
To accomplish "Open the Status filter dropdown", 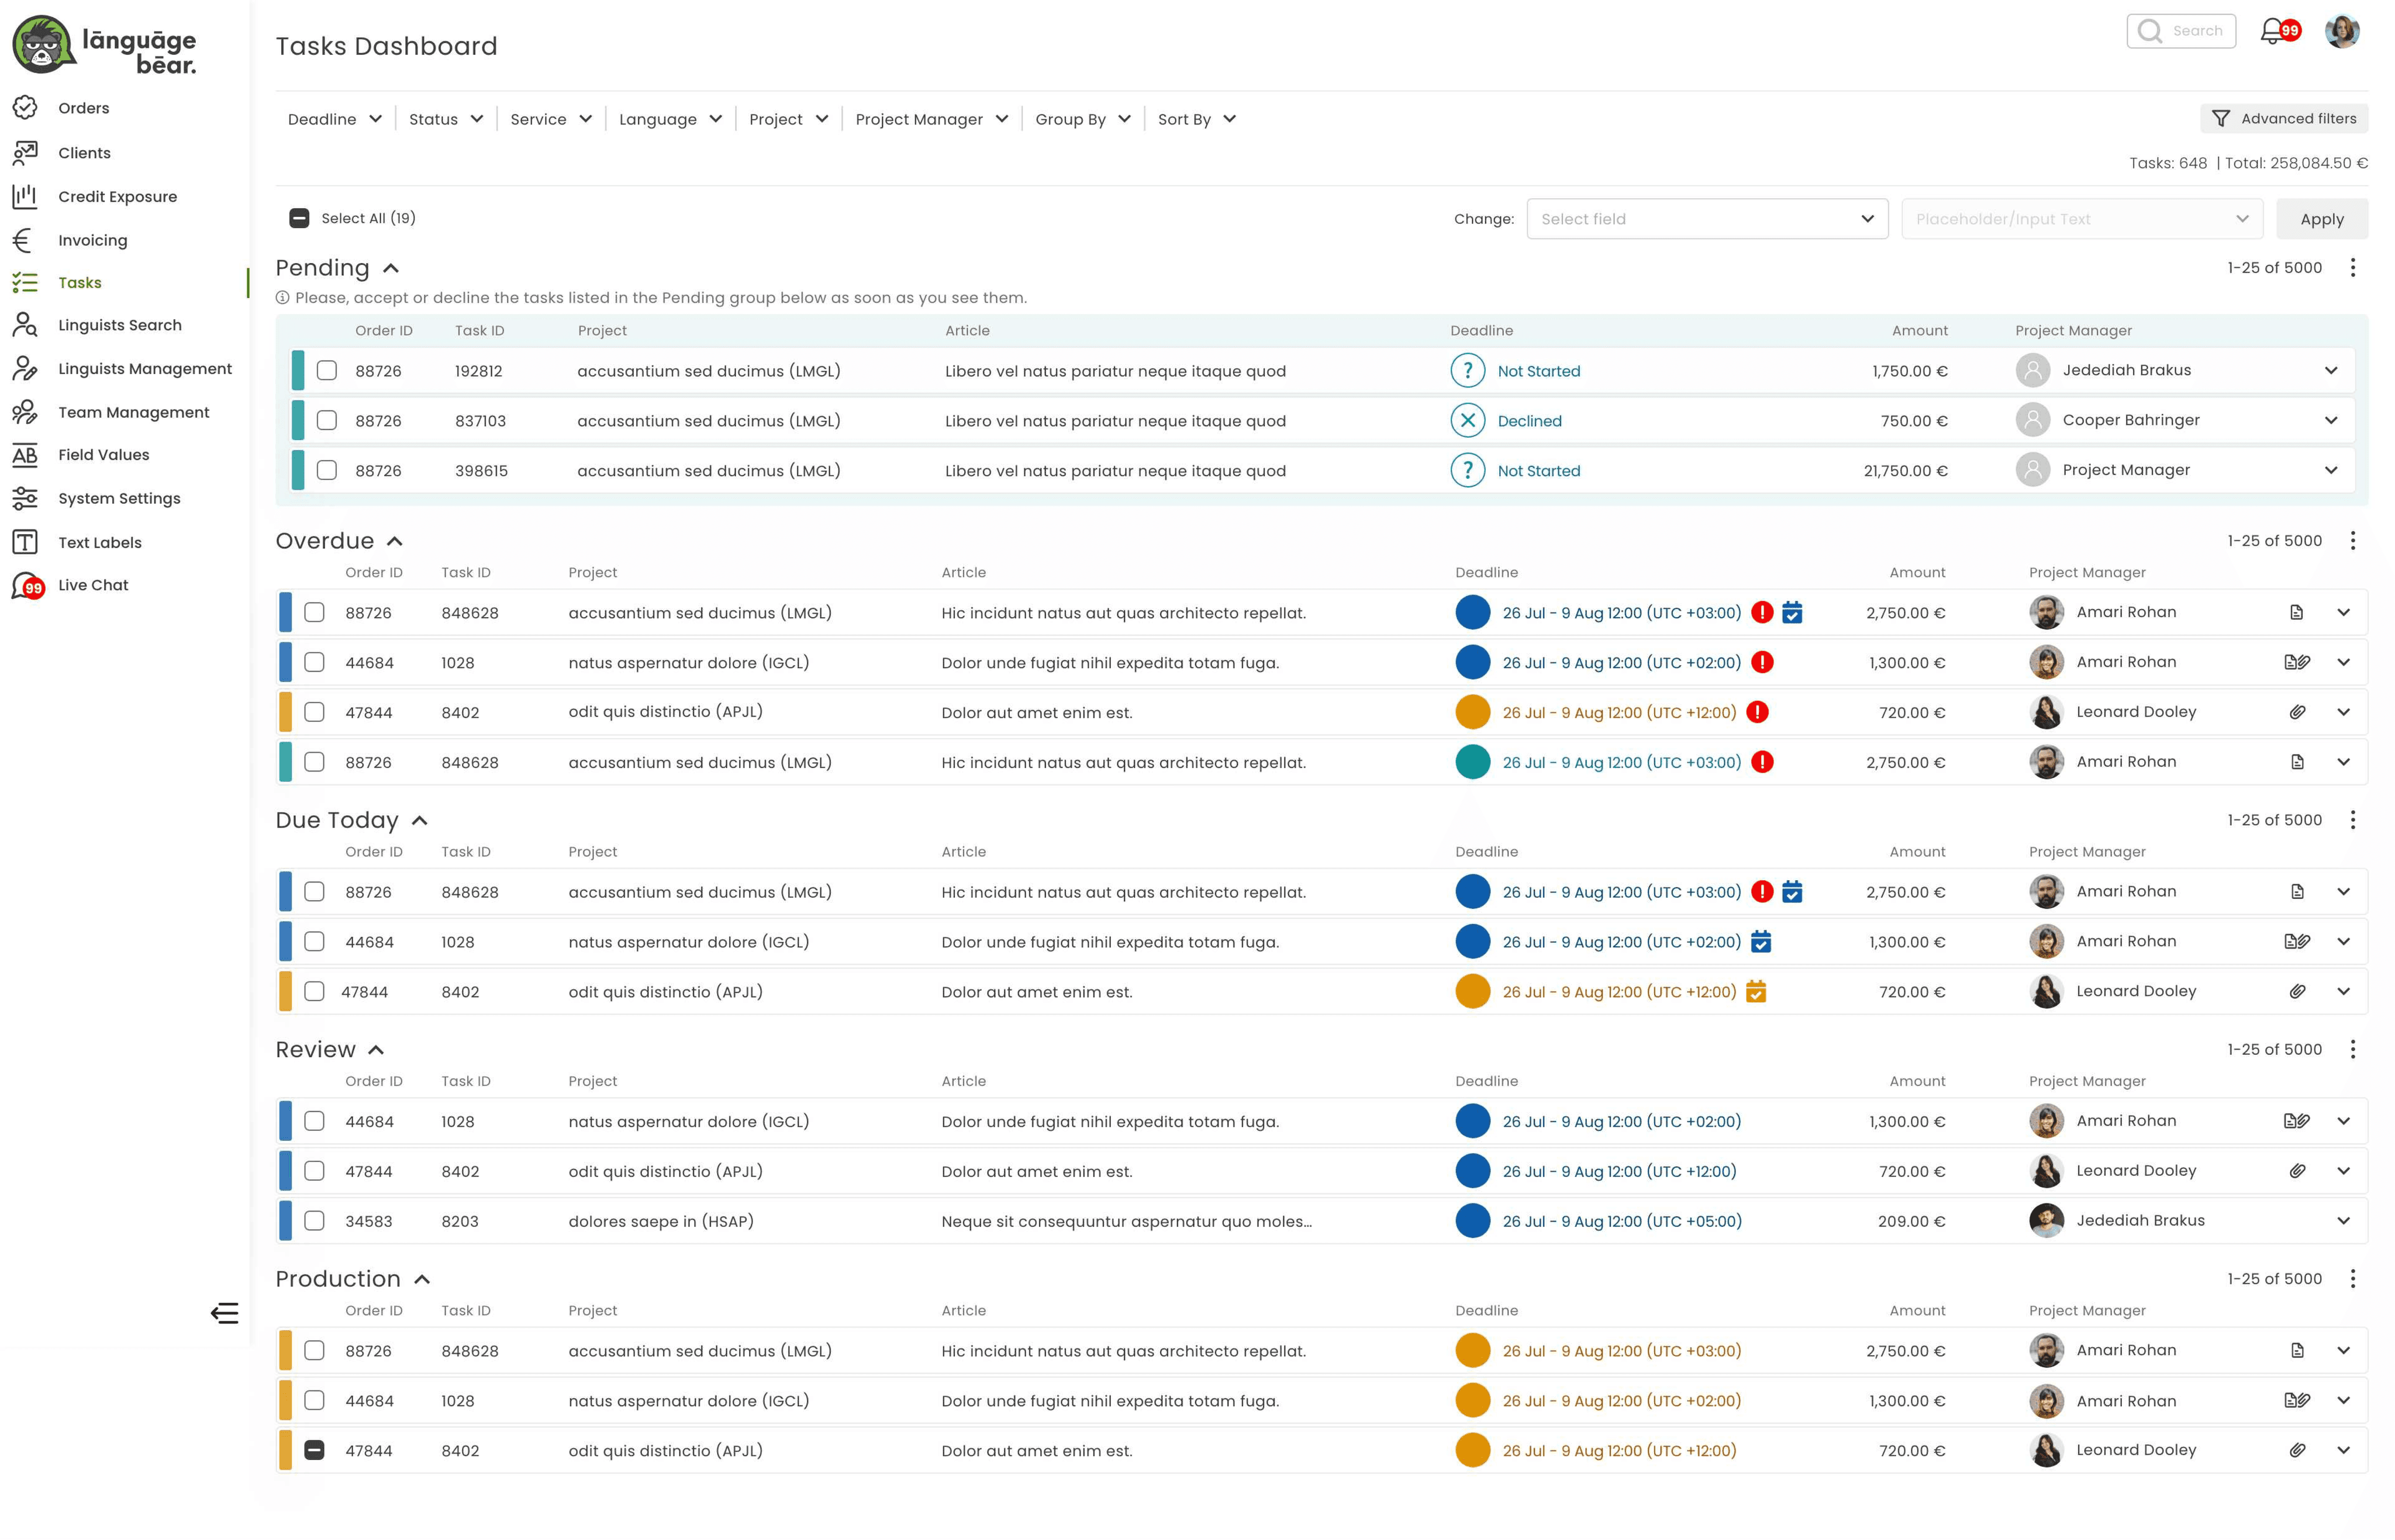I will (445, 119).
